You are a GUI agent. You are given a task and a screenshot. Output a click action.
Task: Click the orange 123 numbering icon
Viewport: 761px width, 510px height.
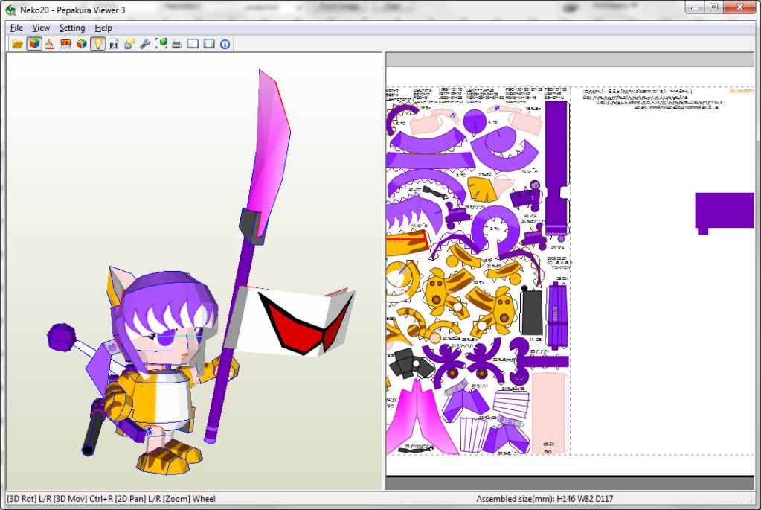(65, 44)
